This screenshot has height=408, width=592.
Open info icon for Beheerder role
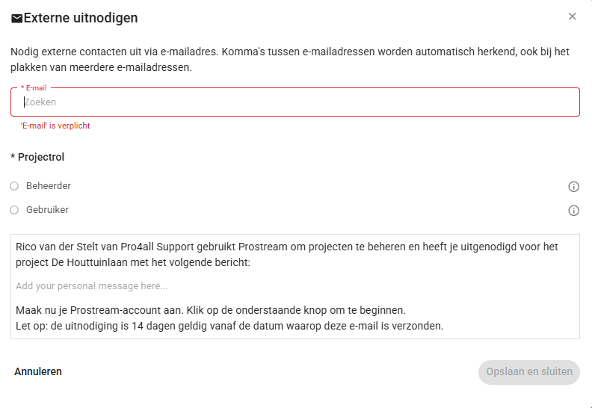[x=573, y=187]
